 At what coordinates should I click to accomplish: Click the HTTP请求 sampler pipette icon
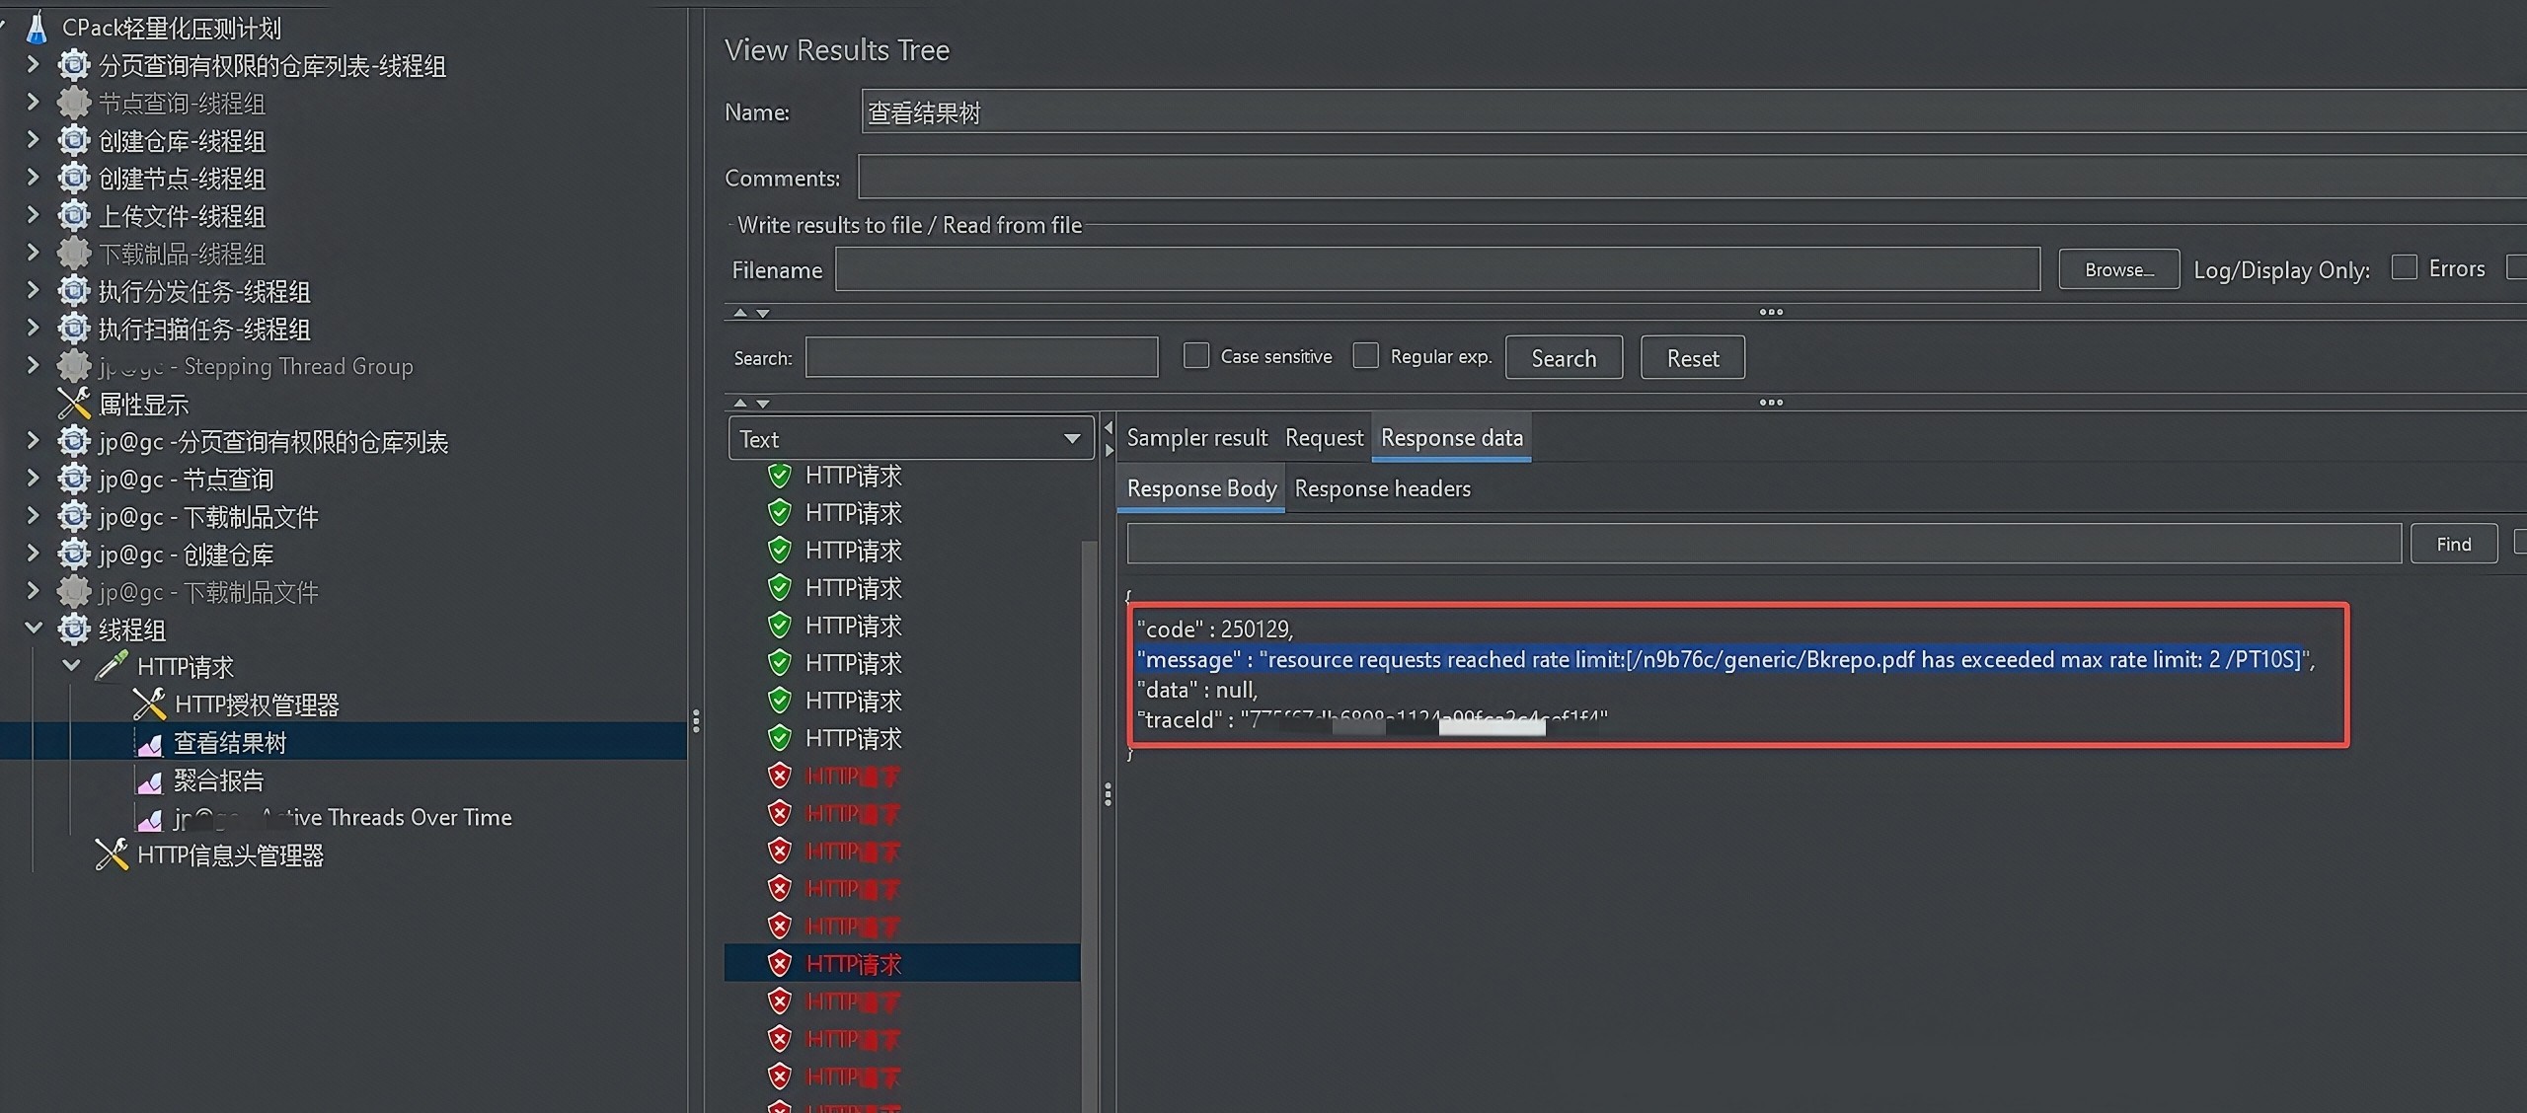(x=112, y=666)
